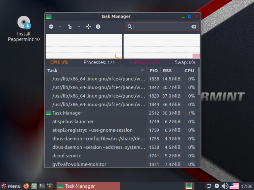Open the Peppermint Menu button

(x=11, y=186)
